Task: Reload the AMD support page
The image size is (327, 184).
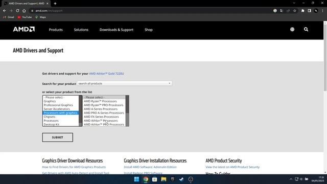Action: (17, 11)
